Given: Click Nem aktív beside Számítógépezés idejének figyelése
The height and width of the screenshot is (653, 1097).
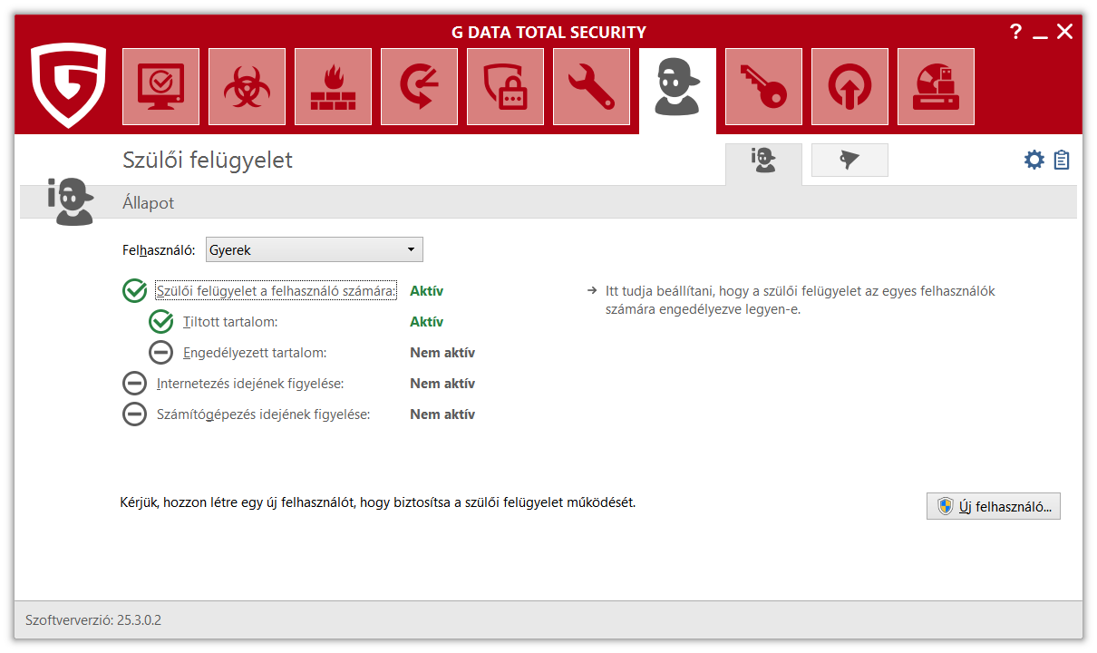Looking at the screenshot, I should 442,414.
